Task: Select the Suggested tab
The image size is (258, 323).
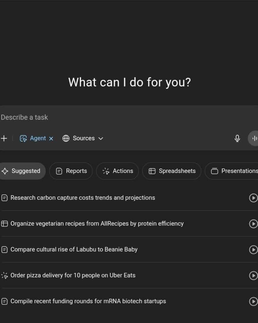Action: (22, 171)
